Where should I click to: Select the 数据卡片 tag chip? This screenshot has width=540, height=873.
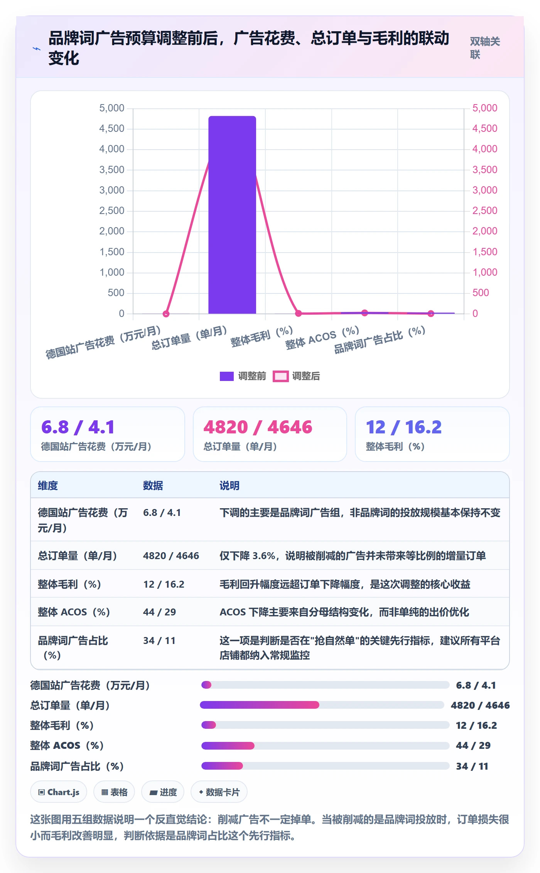pos(219,792)
